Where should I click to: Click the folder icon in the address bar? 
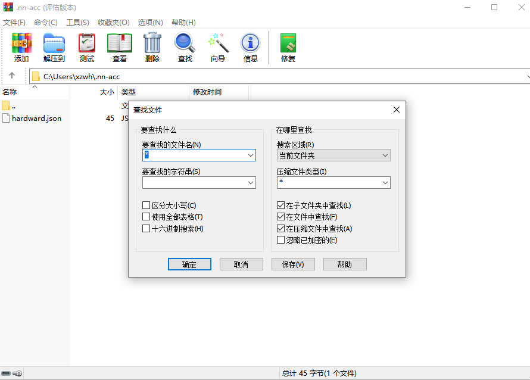point(36,77)
